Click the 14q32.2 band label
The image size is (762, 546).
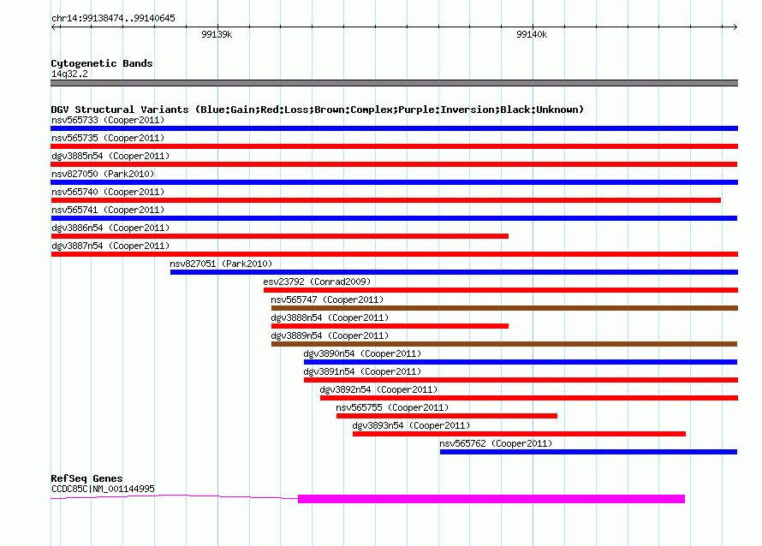(x=69, y=74)
